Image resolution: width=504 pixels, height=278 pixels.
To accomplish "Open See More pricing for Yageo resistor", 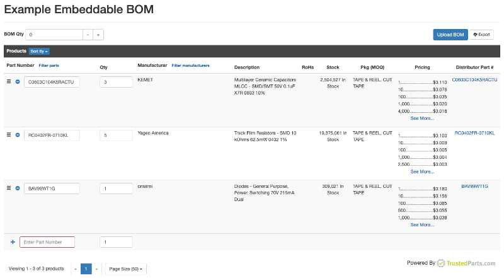I will click(422, 171).
